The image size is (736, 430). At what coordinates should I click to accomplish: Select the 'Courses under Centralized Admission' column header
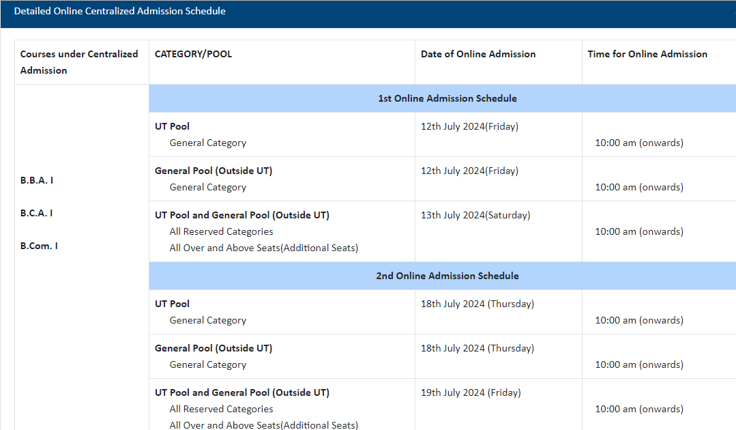[x=79, y=62]
